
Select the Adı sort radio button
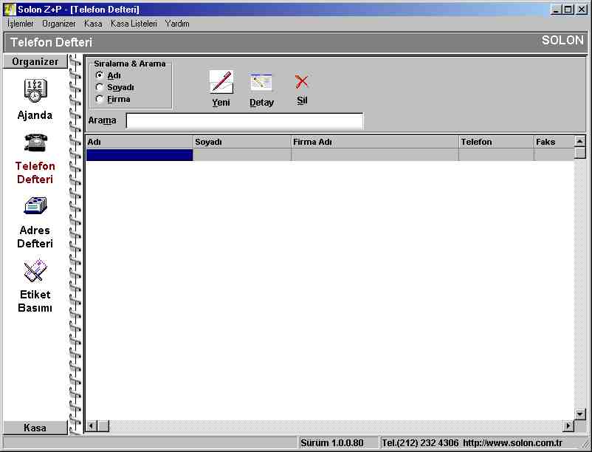(x=100, y=75)
